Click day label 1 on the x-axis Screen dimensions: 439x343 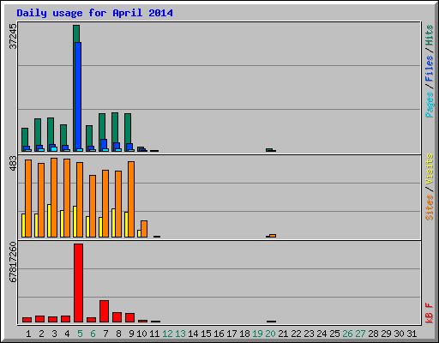point(28,334)
